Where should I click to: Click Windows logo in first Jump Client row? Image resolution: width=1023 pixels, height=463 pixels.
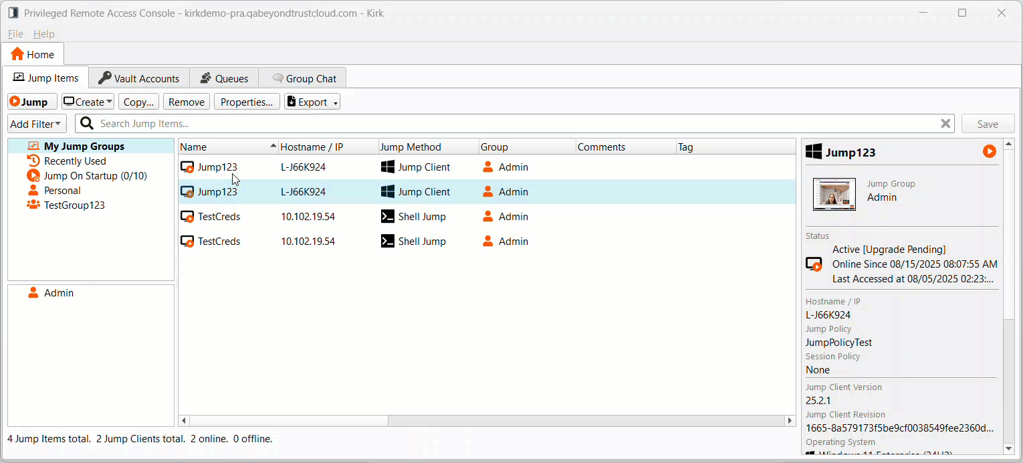pos(388,167)
